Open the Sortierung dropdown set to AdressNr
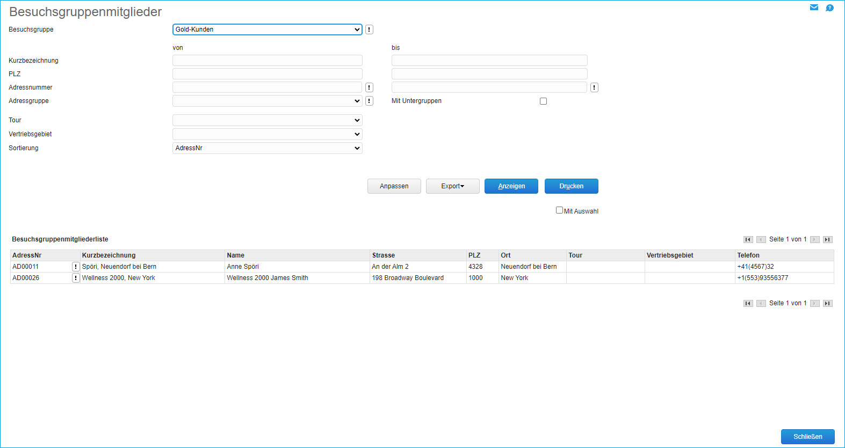Image resolution: width=845 pixels, height=448 pixels. (267, 148)
